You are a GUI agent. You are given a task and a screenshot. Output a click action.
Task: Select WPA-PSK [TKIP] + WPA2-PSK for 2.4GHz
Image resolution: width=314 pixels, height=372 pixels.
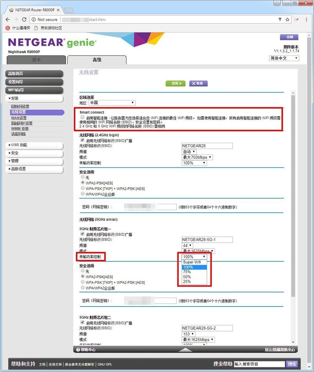tap(83, 188)
